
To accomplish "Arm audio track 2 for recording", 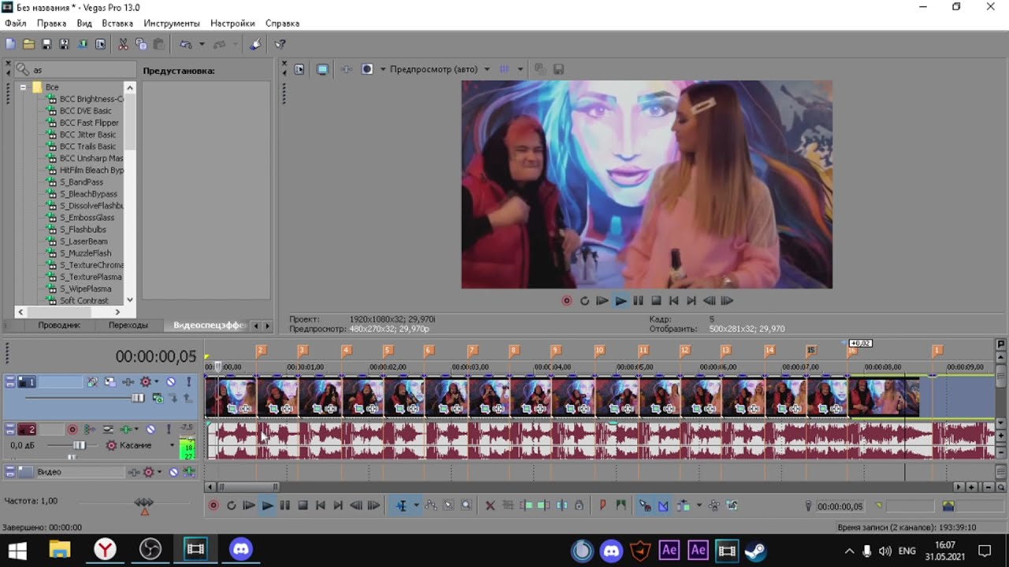I will (x=73, y=429).
